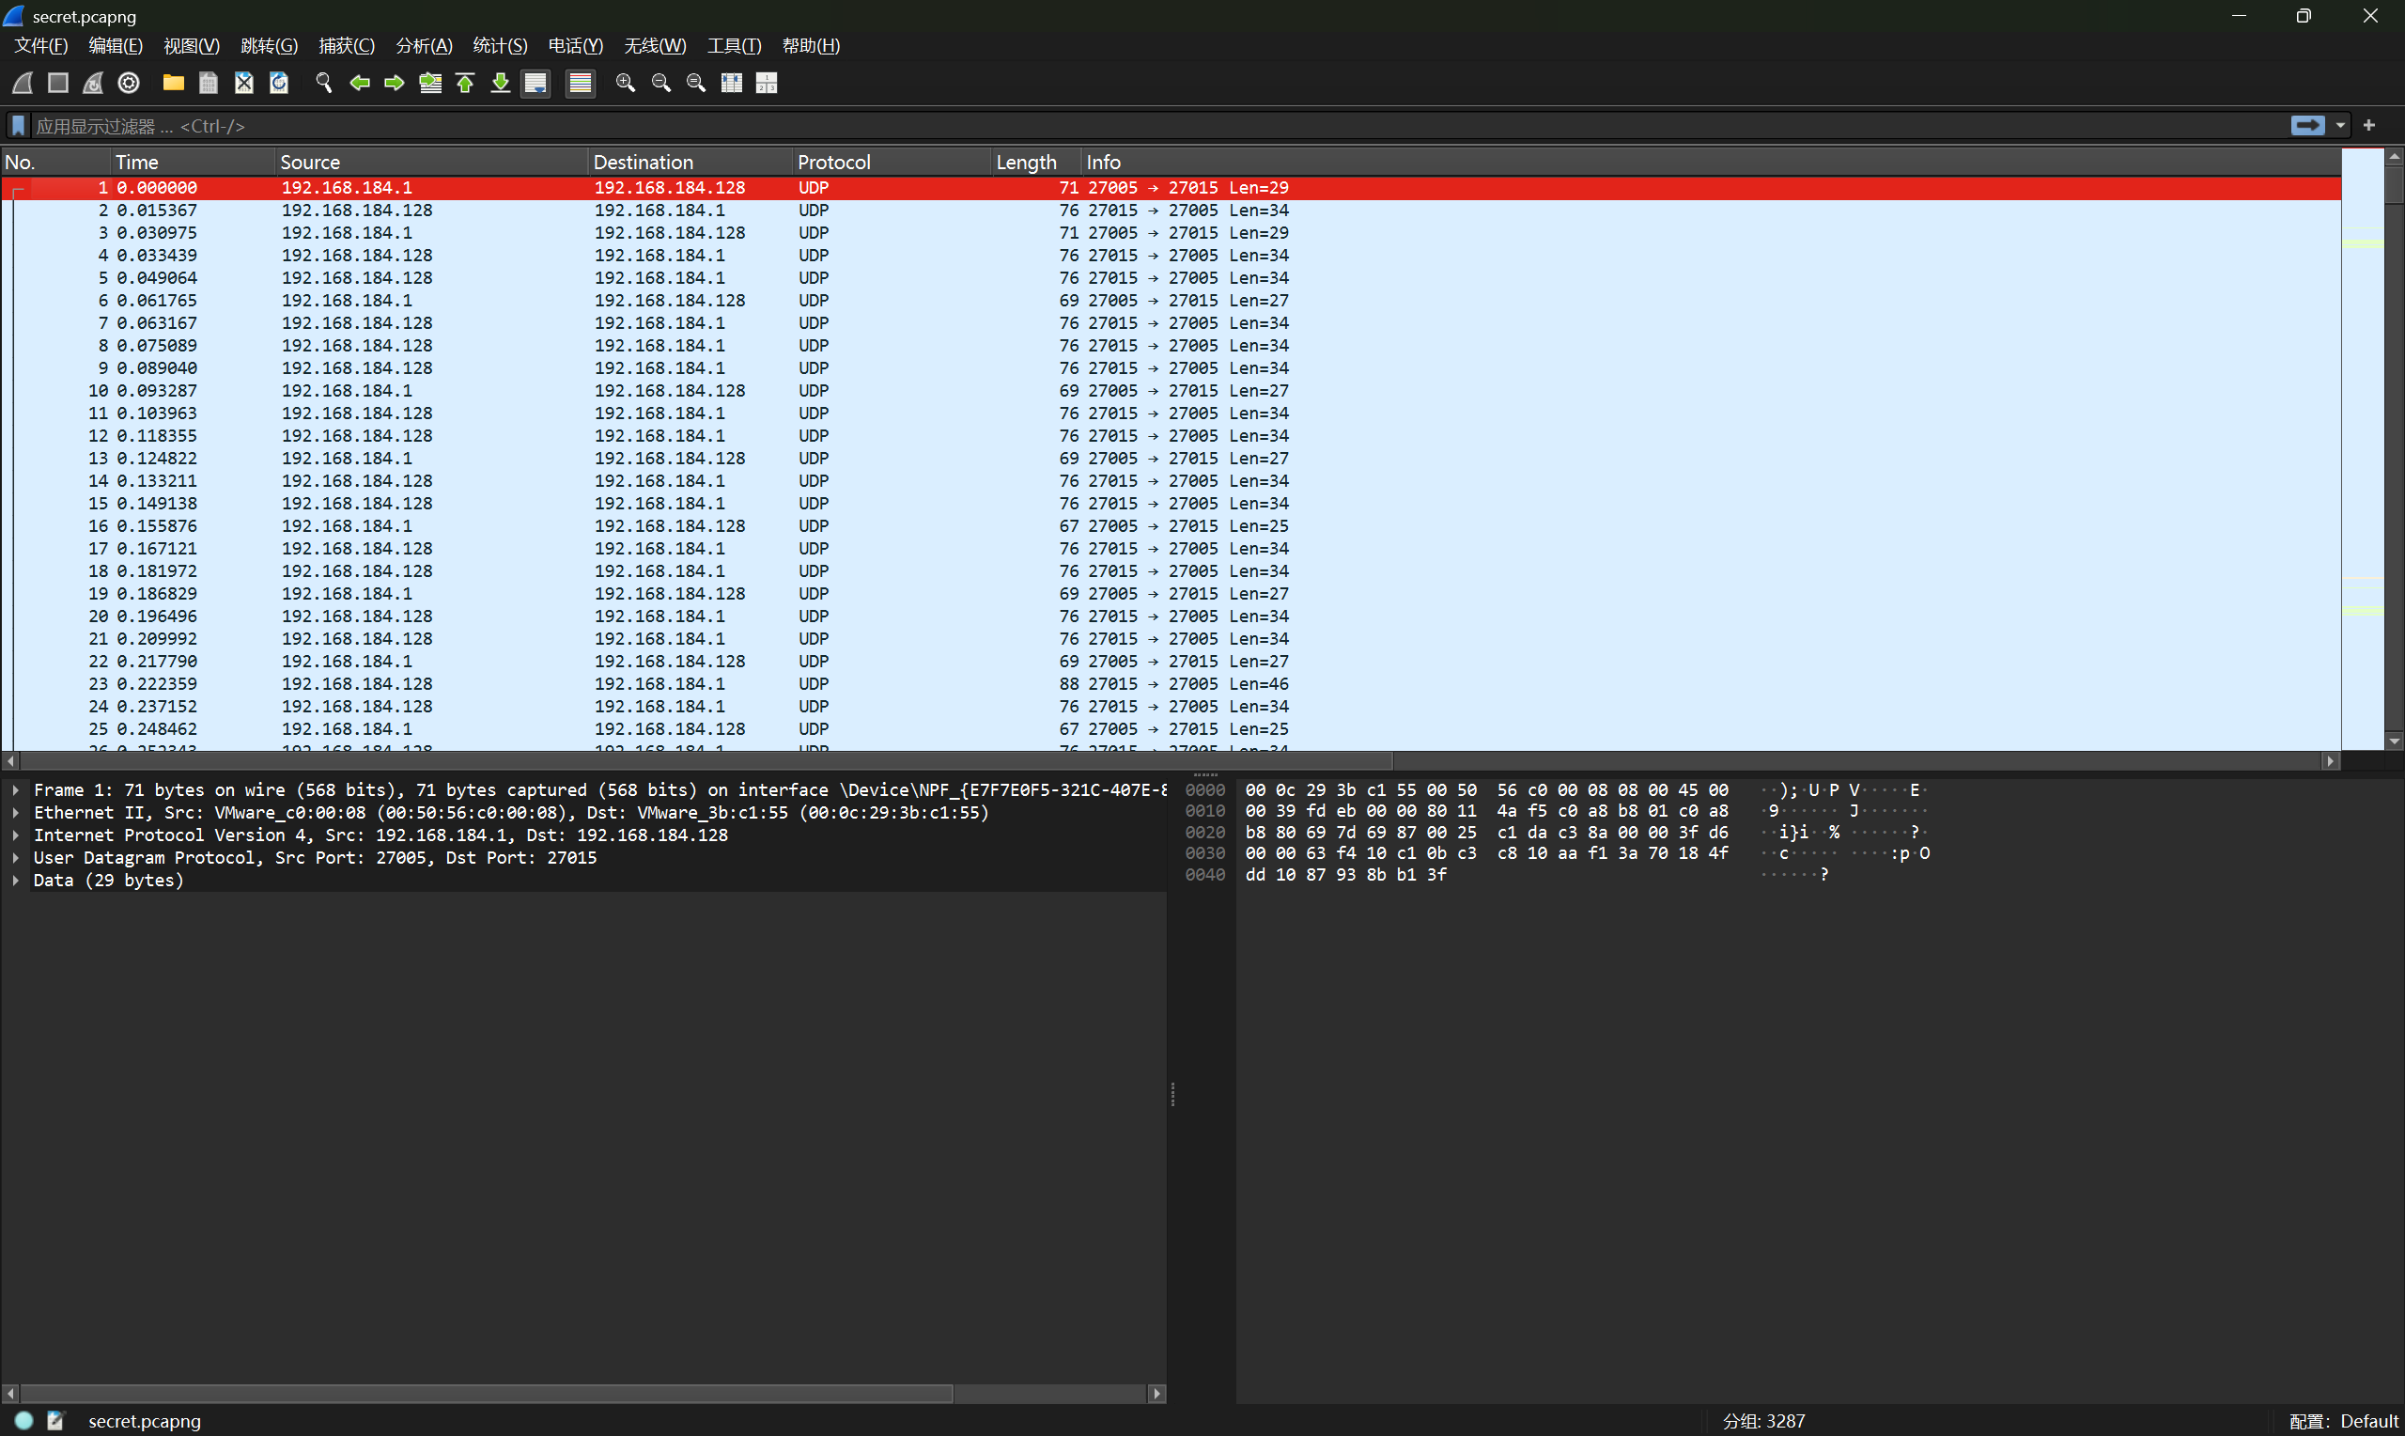Open the 统计(S) menu
The height and width of the screenshot is (1436, 2405).
tap(500, 45)
